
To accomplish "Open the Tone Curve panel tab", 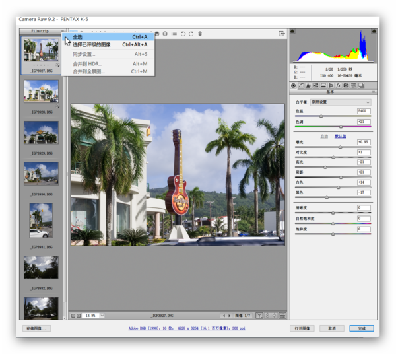I will tap(302, 85).
